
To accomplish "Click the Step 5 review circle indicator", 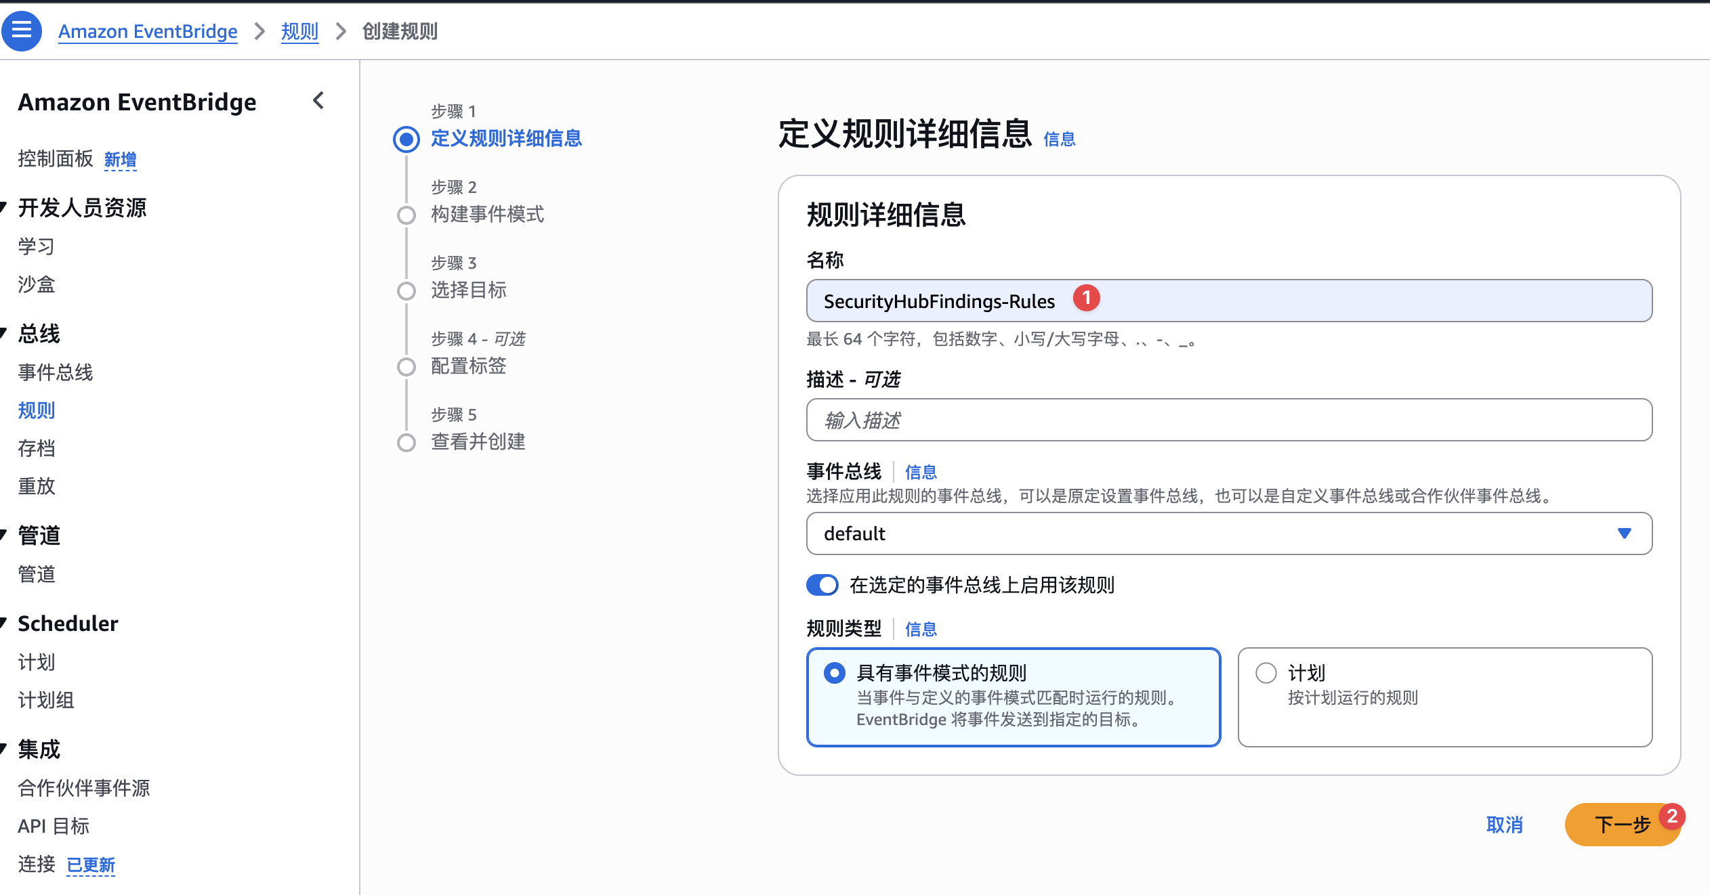I will pos(406,443).
